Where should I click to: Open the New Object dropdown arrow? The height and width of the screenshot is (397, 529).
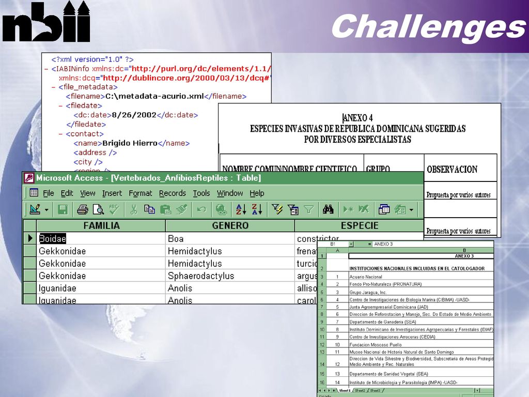(411, 210)
